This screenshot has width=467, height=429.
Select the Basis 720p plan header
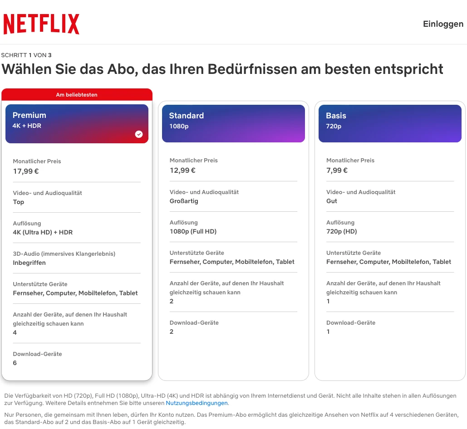pos(390,123)
